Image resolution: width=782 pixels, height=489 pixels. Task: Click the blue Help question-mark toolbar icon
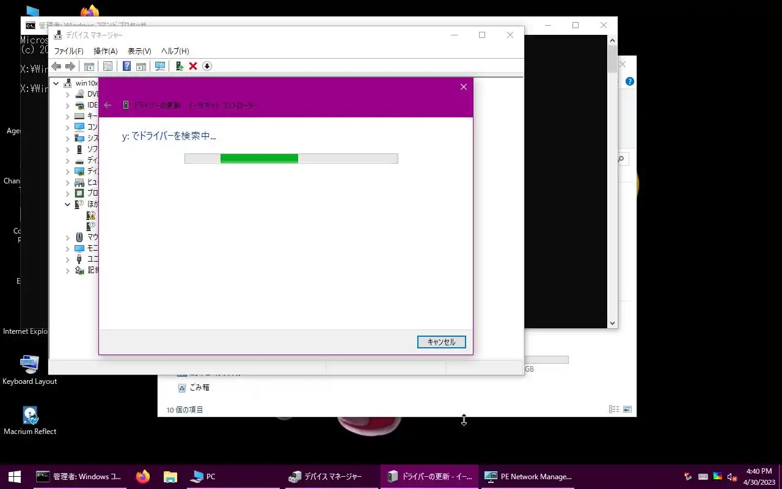point(126,66)
